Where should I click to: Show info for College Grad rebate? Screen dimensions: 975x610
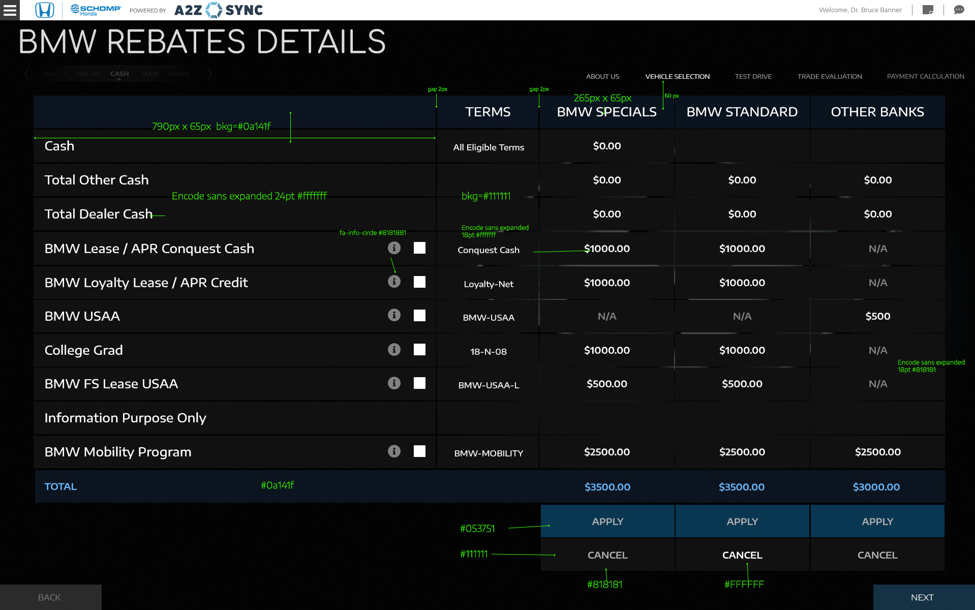pyautogui.click(x=394, y=350)
